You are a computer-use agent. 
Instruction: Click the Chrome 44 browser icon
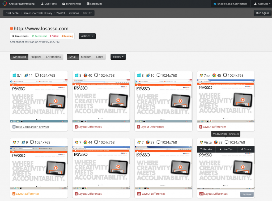[85, 142]
